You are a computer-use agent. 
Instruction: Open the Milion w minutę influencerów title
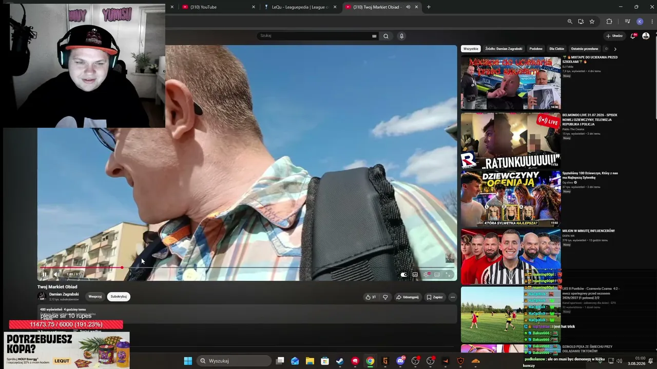588,231
